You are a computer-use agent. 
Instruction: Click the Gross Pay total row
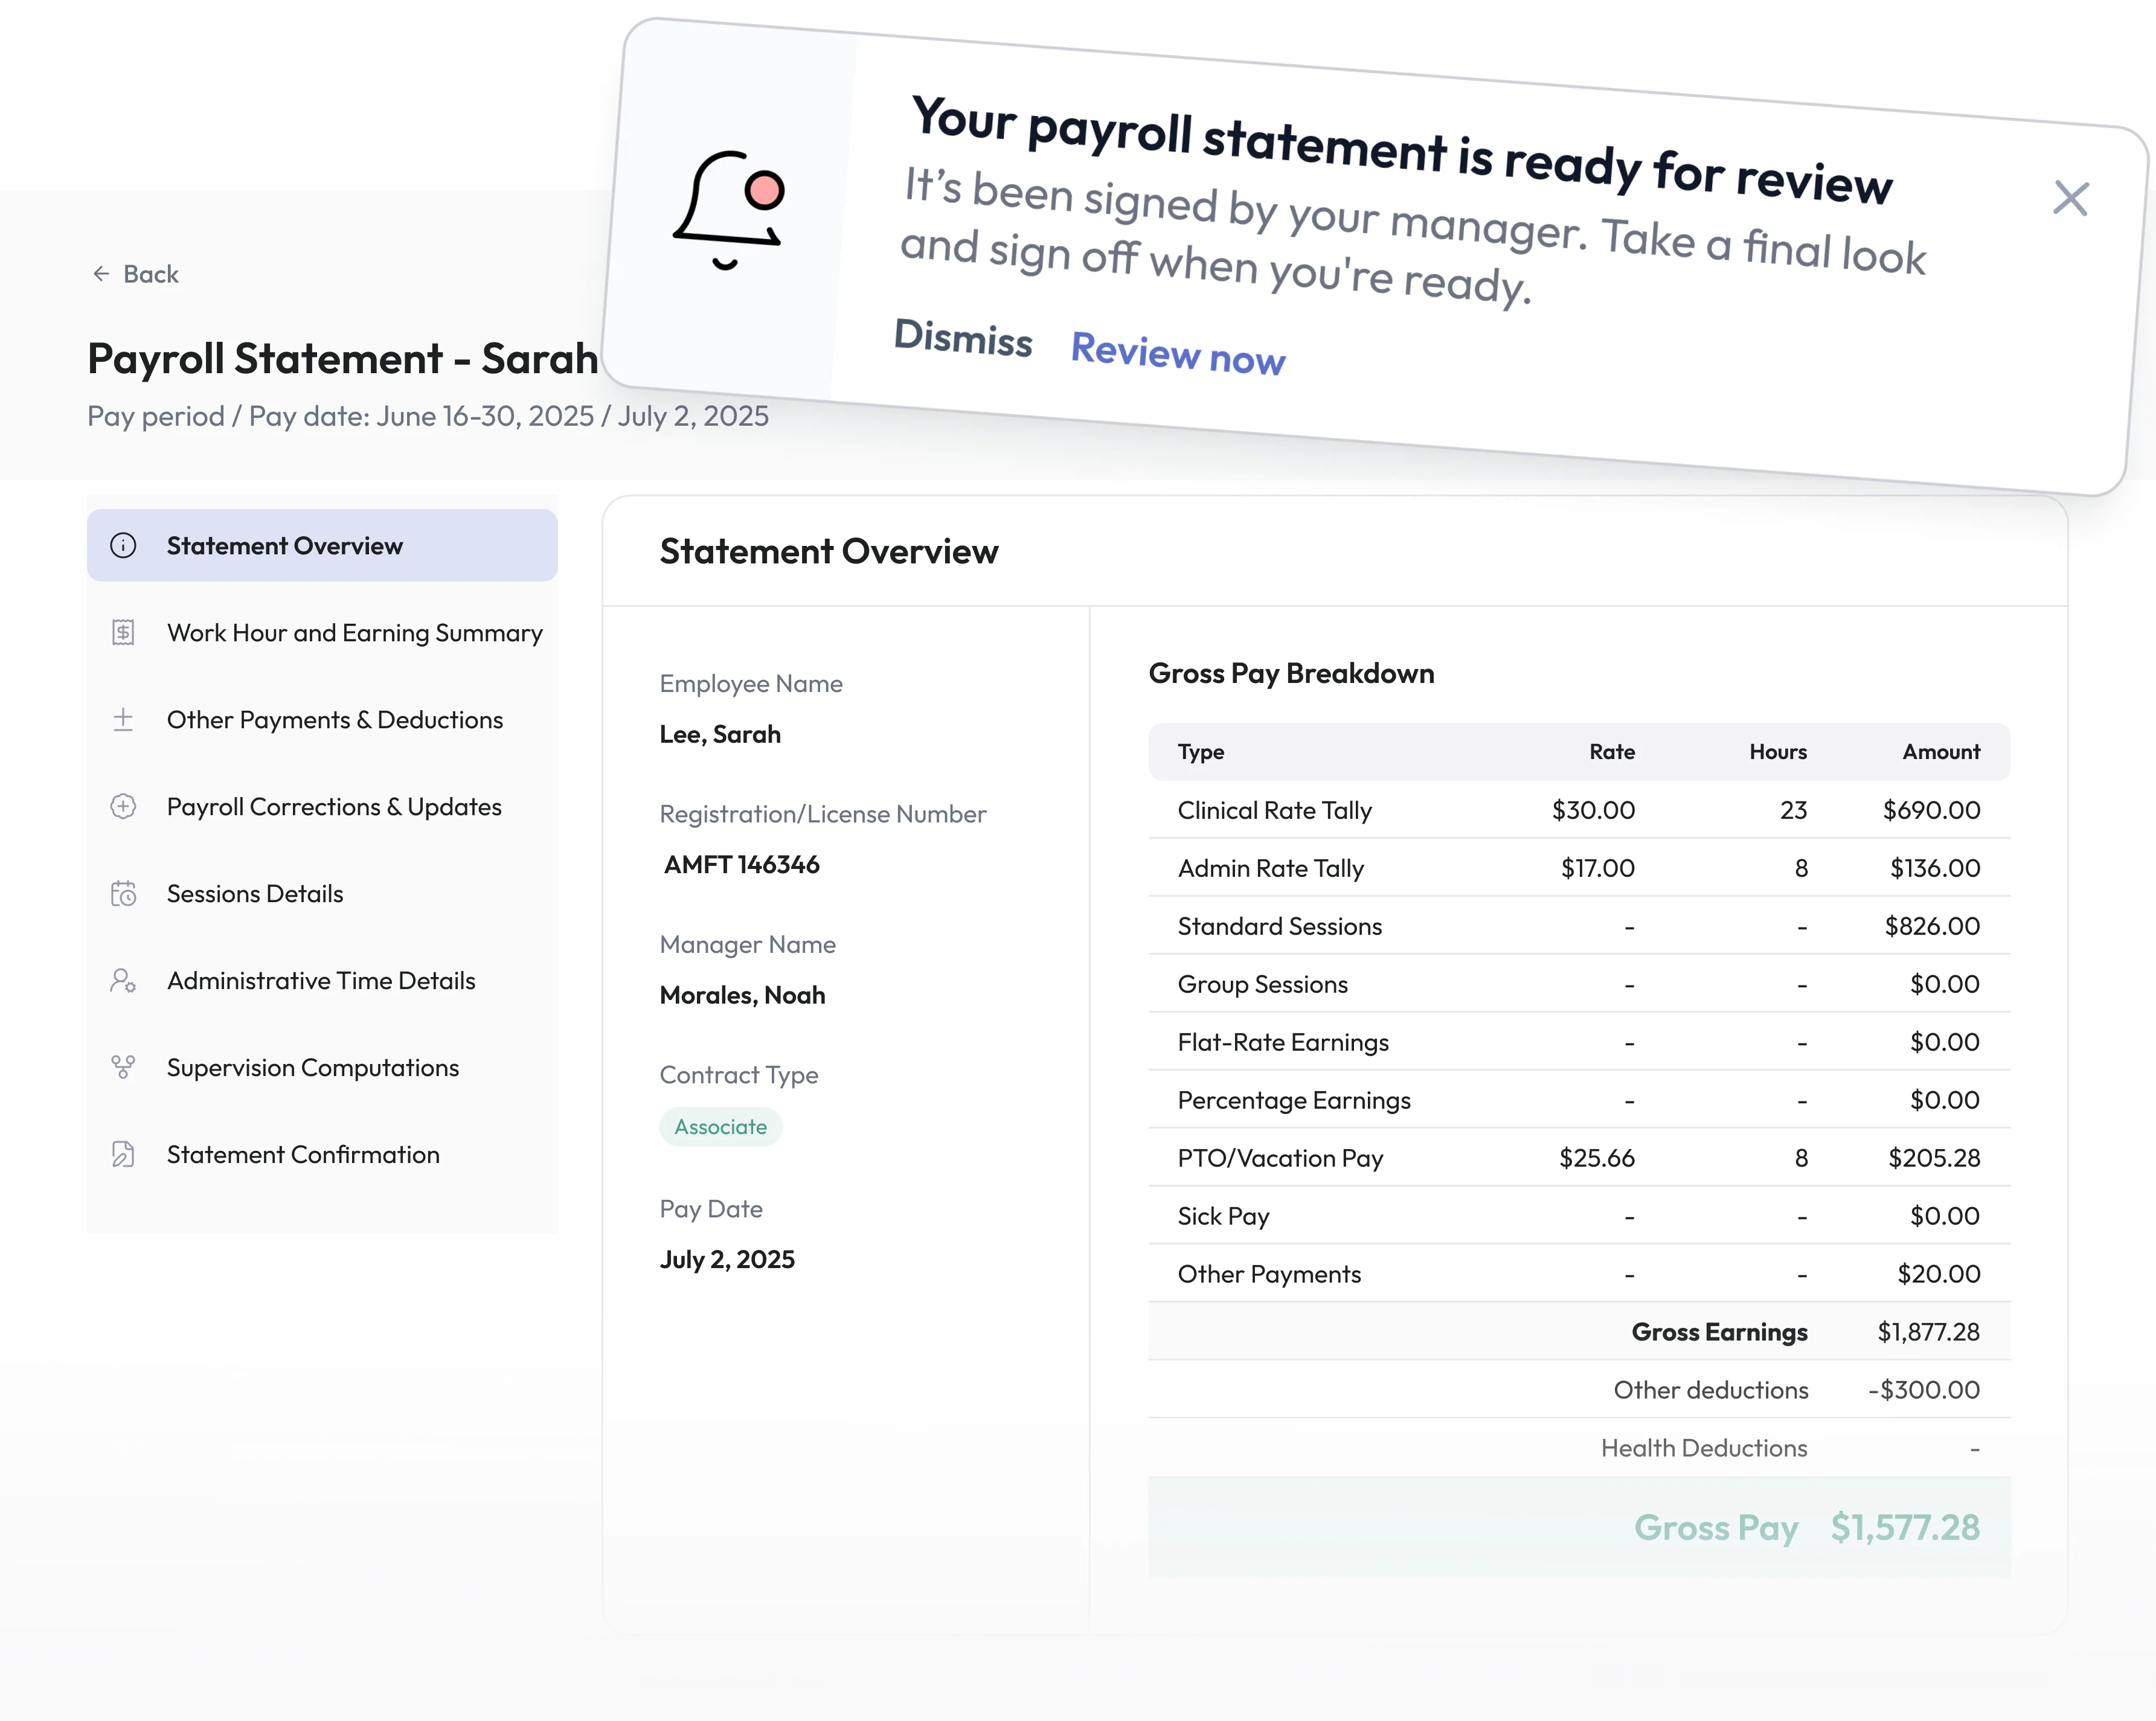1578,1527
